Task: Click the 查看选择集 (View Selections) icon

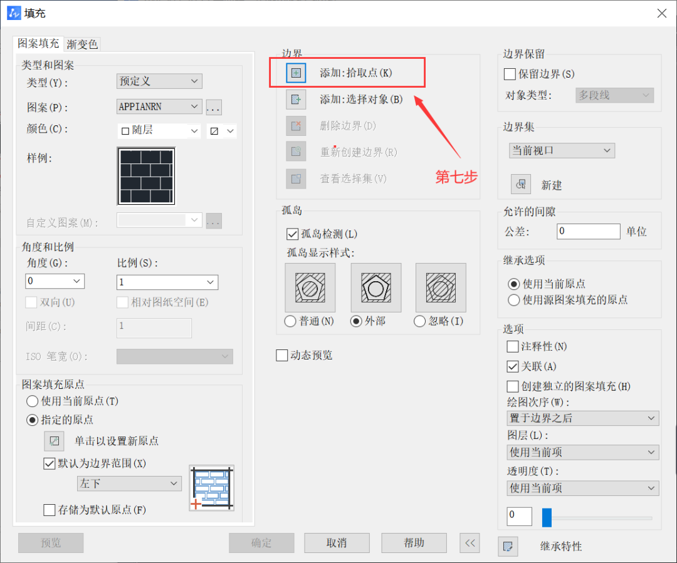Action: (296, 178)
